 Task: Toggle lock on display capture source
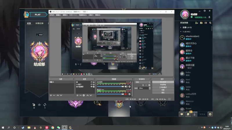click(94, 87)
